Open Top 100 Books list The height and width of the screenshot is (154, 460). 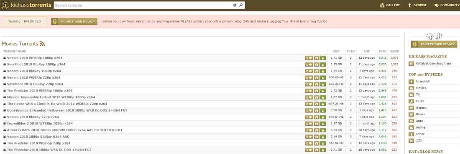click(420, 114)
